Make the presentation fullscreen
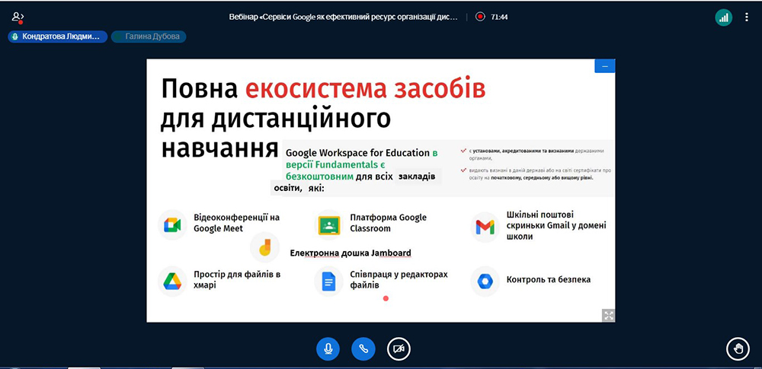The image size is (762, 369). click(x=608, y=315)
